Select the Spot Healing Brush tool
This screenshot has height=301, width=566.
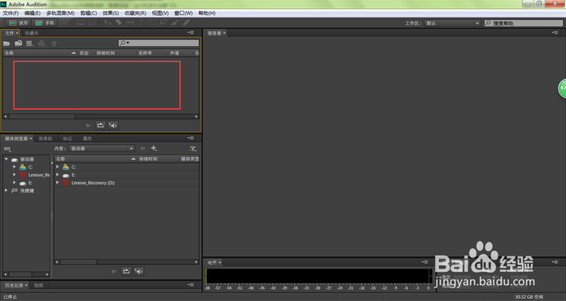tap(186, 23)
